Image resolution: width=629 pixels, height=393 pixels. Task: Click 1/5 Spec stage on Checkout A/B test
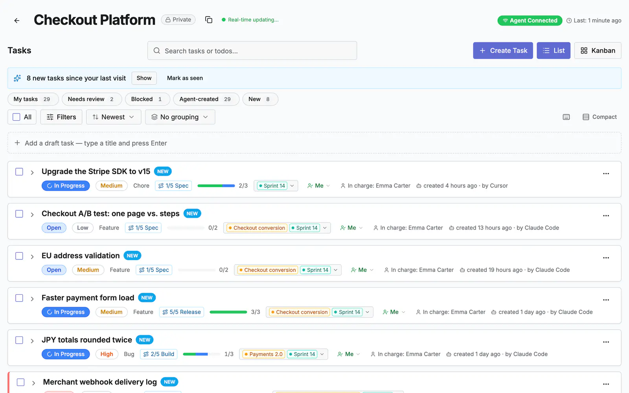pos(143,228)
